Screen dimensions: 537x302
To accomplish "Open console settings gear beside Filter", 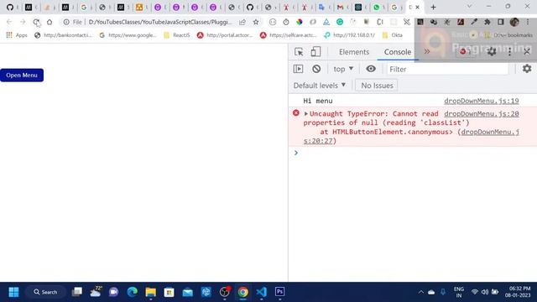I will point(527,69).
